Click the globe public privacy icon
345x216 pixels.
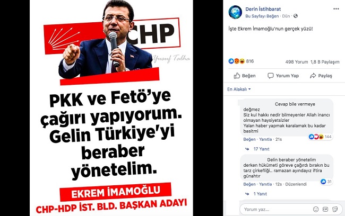pyautogui.click(x=296, y=16)
